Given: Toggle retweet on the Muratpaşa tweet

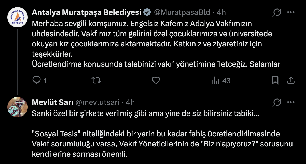Looking at the screenshot, I should (x=96, y=80).
